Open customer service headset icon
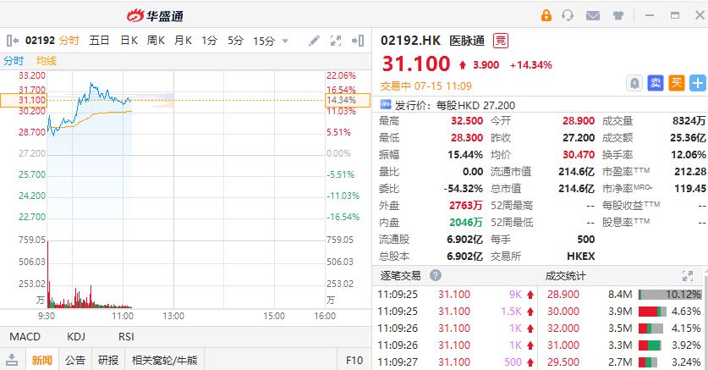The image size is (708, 370). click(x=568, y=15)
